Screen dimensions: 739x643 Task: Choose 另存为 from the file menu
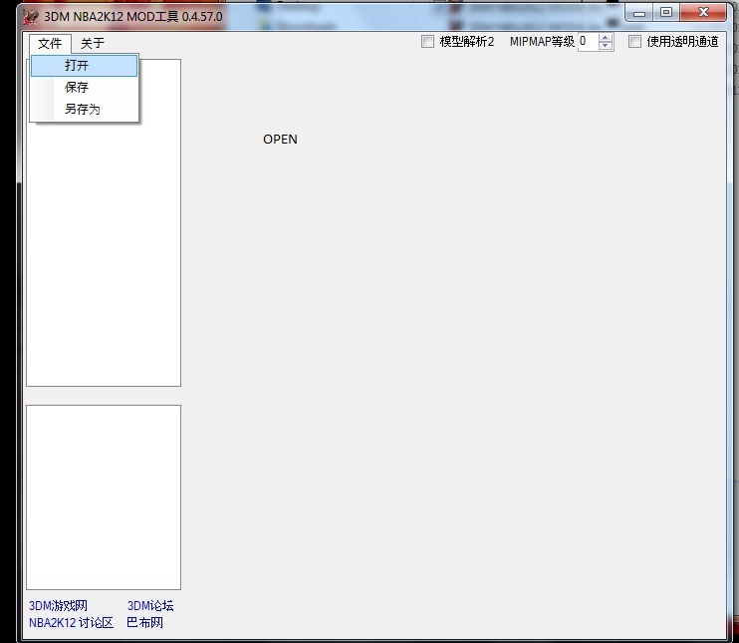click(x=85, y=110)
